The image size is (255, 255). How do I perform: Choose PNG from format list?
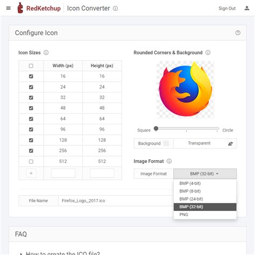click(x=205, y=215)
